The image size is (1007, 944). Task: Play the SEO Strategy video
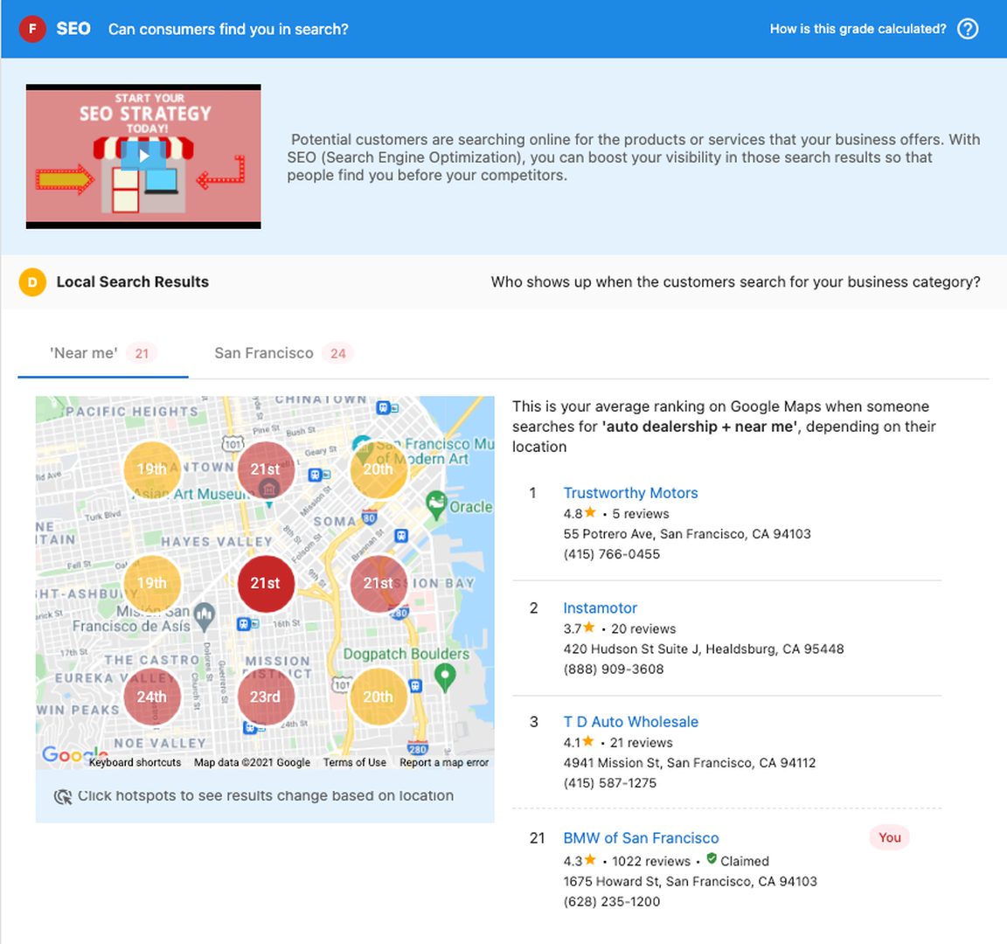144,156
